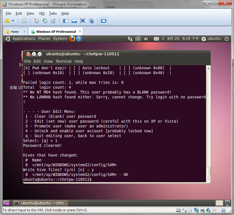Click the printer device status icon
234x215 pixels.
click(202, 210)
